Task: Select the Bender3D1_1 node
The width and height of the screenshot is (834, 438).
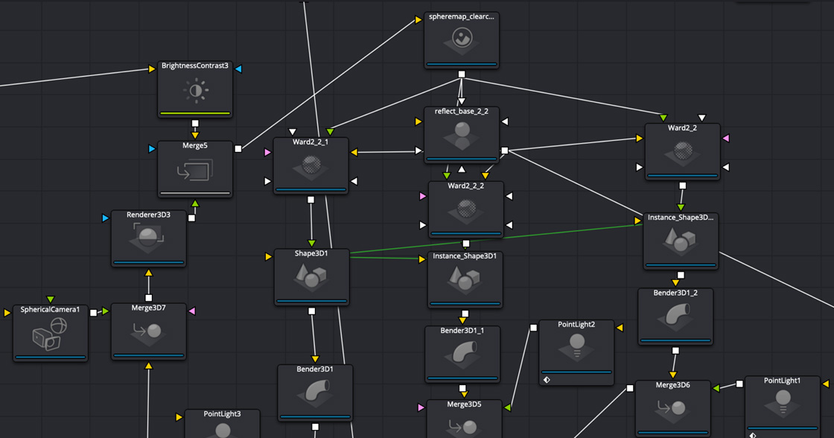Action: coord(462,354)
